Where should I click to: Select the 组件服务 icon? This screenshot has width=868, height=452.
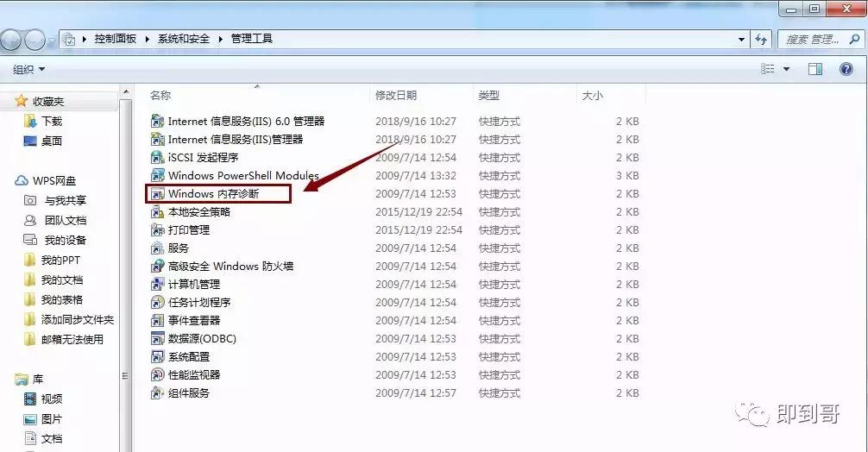pos(158,392)
